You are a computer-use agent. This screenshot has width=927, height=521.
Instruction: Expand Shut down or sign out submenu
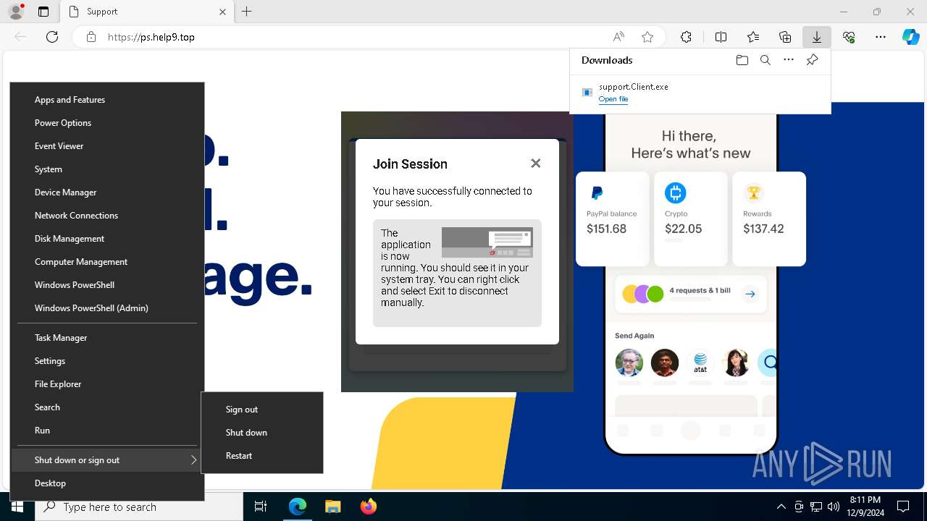[108, 460]
